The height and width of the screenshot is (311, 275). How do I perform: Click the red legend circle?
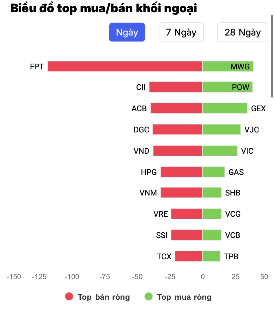(x=69, y=297)
